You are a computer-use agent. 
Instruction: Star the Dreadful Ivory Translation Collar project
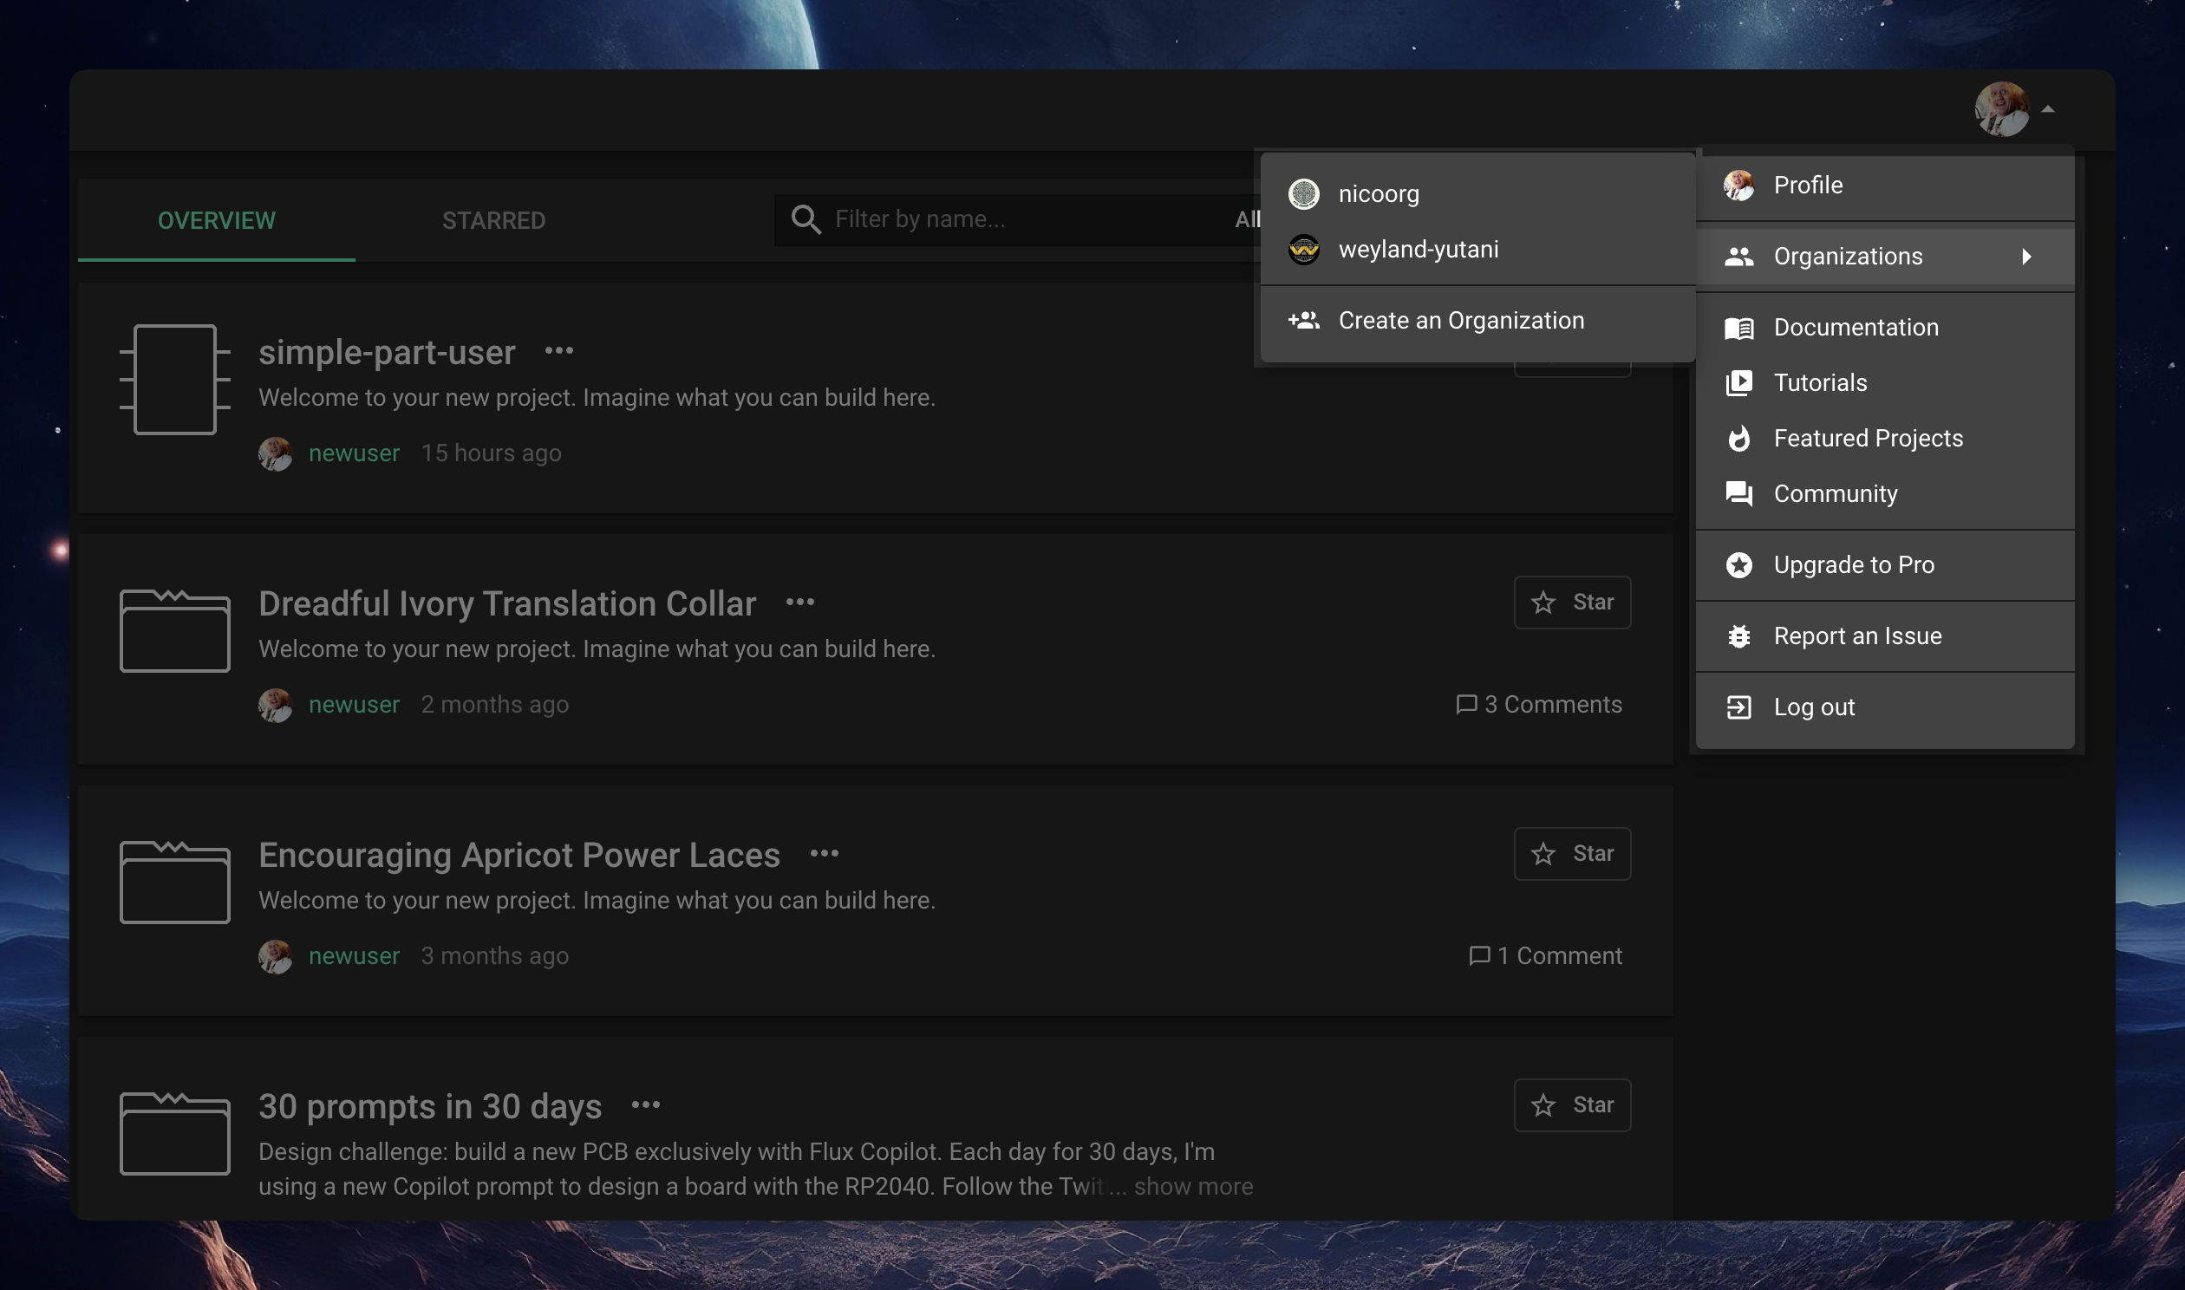point(1571,603)
